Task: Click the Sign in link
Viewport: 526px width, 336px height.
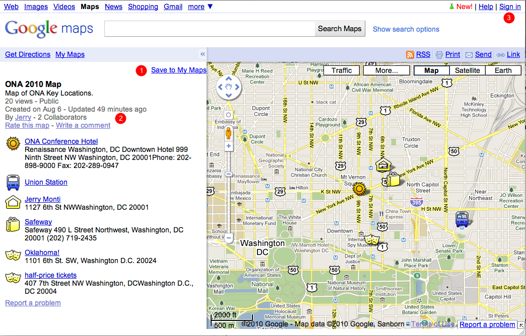Action: [x=510, y=7]
